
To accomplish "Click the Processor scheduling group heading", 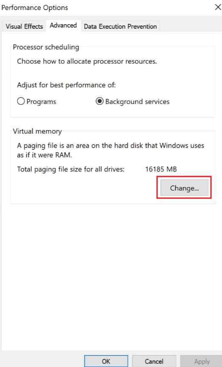I will (46, 47).
